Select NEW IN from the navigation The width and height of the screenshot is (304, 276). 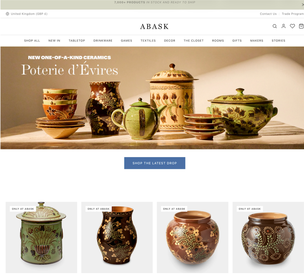click(54, 41)
